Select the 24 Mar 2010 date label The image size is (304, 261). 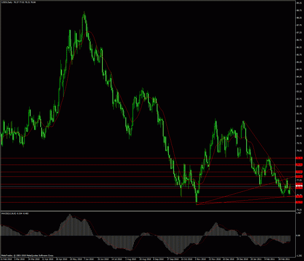coord(34,259)
